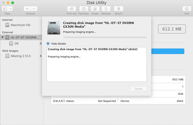Collapse the HL-DT-ST DVDRW disclosure triangle
The width and height of the screenshot is (193, 125).
pyautogui.click(x=2, y=37)
